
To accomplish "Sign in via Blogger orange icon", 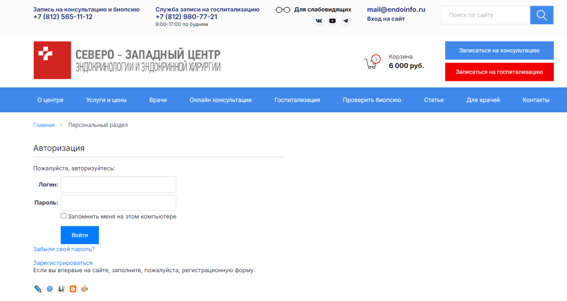I will click(x=73, y=289).
